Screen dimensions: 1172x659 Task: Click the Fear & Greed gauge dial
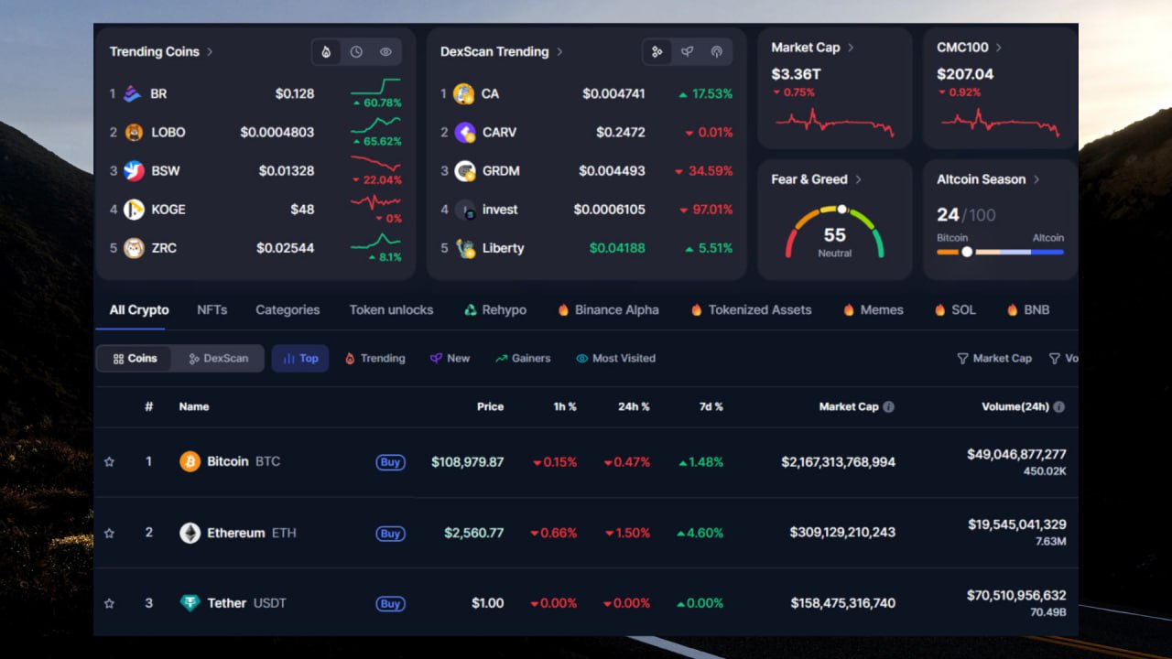click(835, 232)
